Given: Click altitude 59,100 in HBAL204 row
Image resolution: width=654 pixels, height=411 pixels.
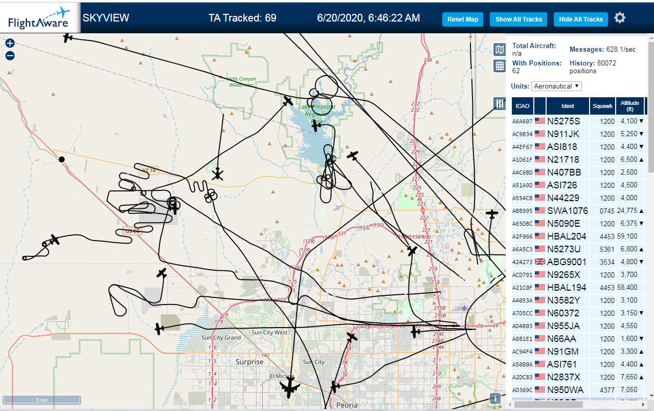Looking at the screenshot, I should tap(628, 236).
